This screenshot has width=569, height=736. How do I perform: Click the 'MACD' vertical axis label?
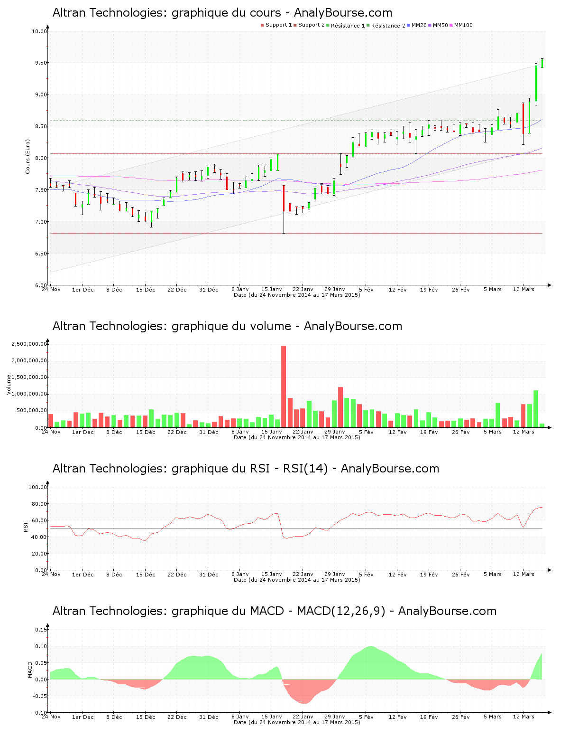click(x=30, y=670)
